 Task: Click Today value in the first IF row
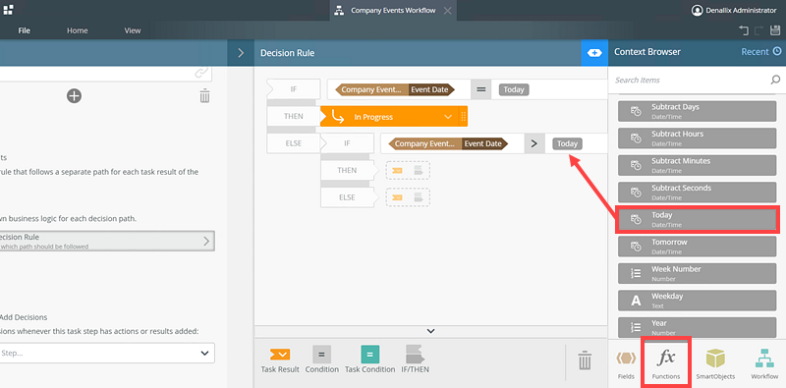pos(514,89)
